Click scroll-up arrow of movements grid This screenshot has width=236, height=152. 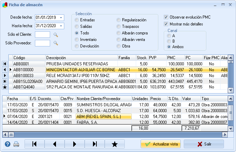(230, 99)
